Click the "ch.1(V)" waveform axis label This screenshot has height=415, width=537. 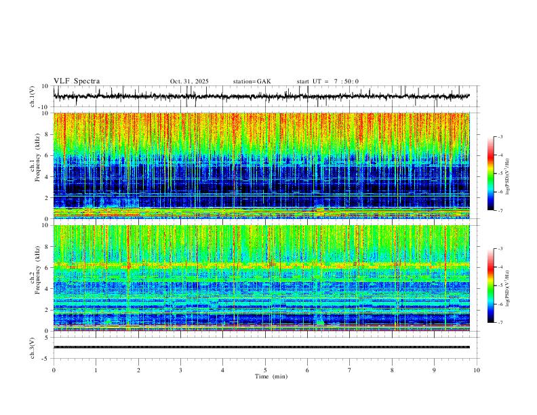33,96
